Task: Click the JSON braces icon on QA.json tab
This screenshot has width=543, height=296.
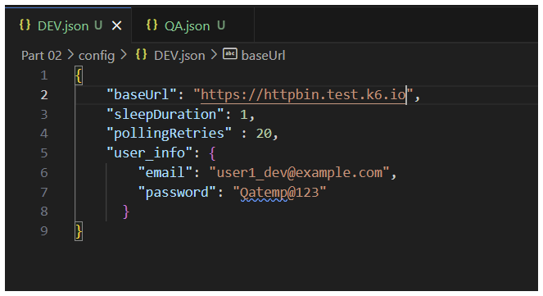Action: 152,25
